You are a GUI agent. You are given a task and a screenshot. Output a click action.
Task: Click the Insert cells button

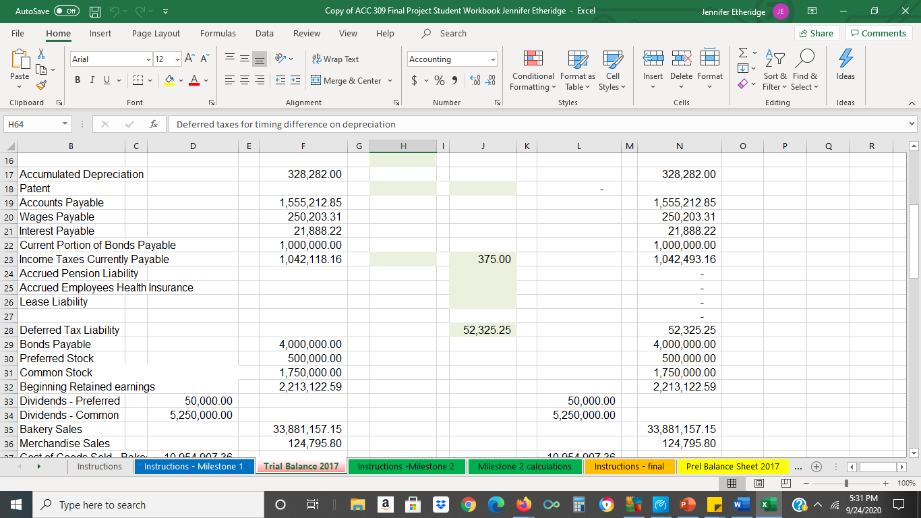653,67
